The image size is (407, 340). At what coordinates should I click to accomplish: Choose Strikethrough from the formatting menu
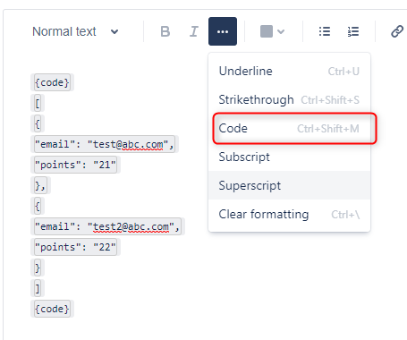pos(289,100)
